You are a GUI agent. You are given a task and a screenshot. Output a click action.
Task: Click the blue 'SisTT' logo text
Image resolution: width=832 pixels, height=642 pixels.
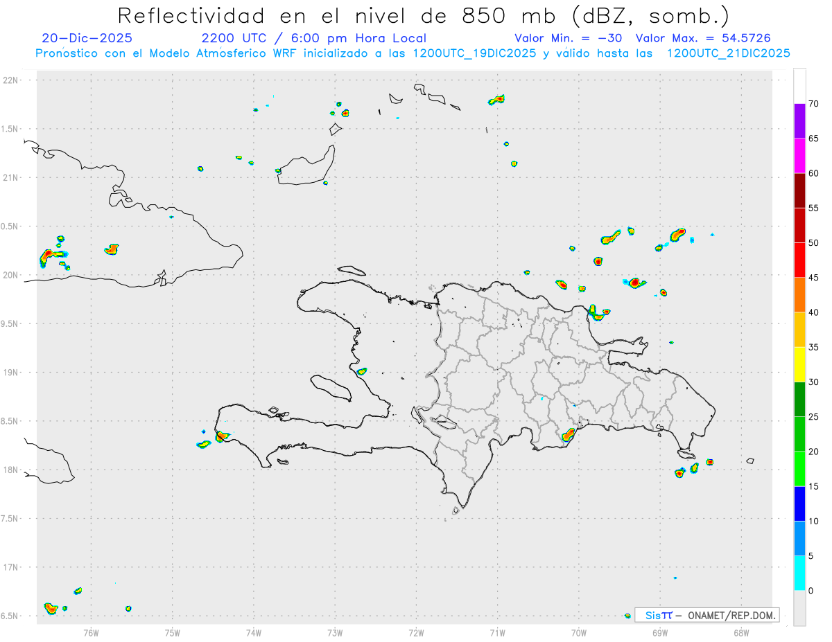[658, 615]
